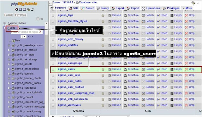Click favorite star for xgm6o_viewlevels
Screen dimensions: 202x117
103,105
